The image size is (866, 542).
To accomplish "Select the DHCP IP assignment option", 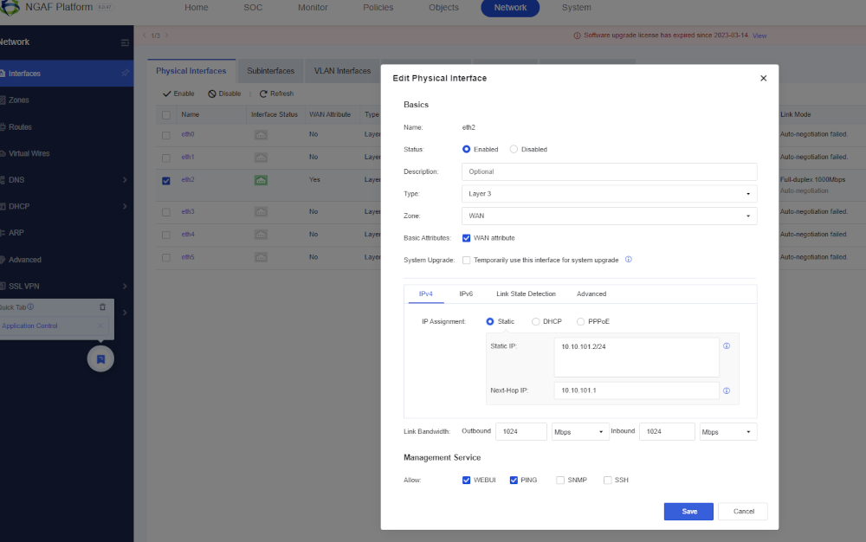I will point(535,321).
